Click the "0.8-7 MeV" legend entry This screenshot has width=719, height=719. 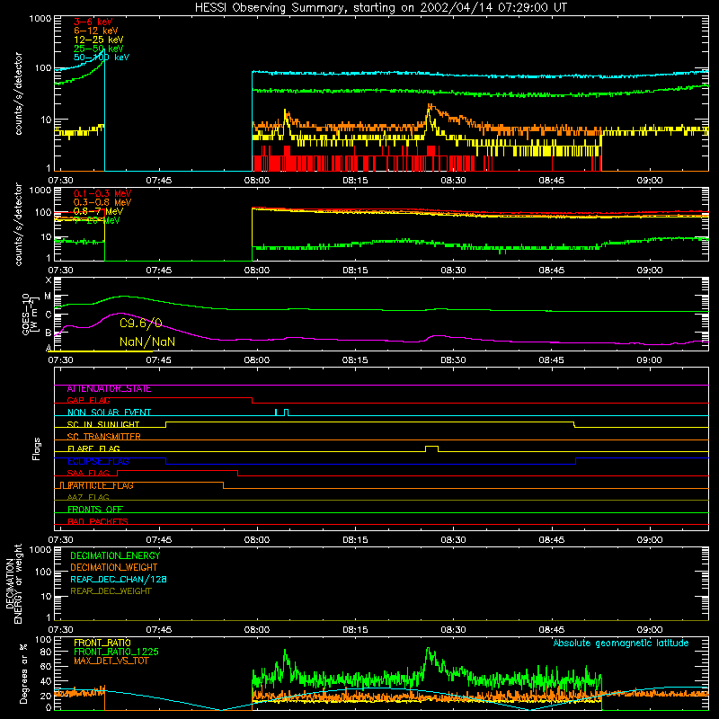[x=98, y=211]
